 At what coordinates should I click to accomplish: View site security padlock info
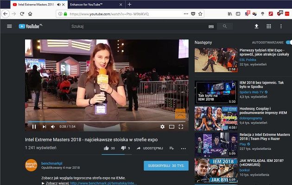click(x=65, y=14)
